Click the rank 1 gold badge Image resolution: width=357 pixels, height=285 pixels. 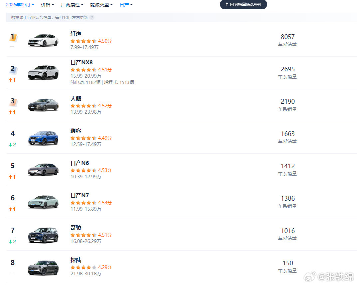(13, 37)
